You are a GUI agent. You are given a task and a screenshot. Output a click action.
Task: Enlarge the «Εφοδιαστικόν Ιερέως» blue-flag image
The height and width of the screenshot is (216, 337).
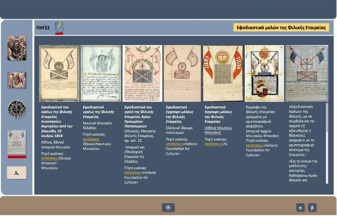click(307, 73)
